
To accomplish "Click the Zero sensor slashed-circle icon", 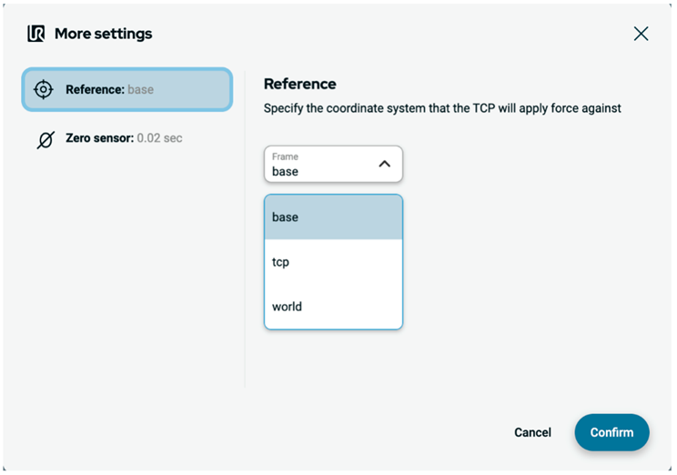I will click(x=45, y=139).
